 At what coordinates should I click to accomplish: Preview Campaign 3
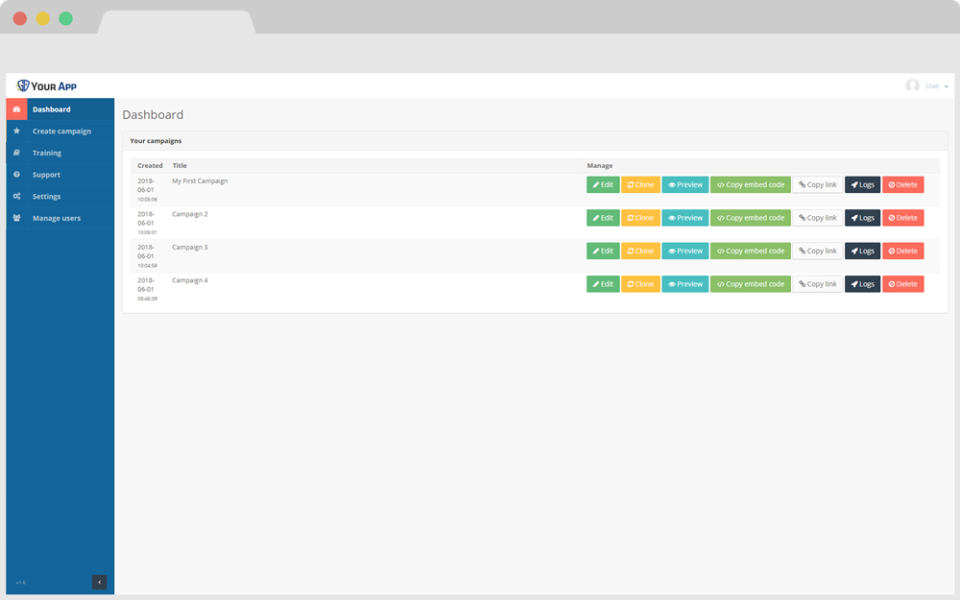point(685,251)
